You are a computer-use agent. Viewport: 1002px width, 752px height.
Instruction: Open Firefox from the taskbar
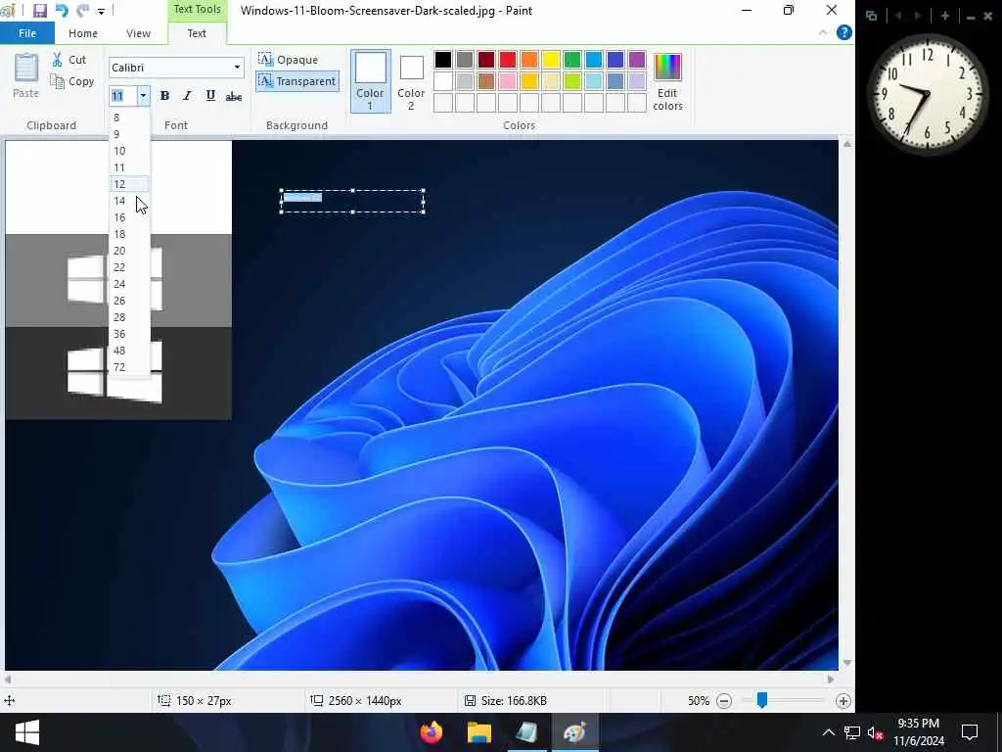point(432,732)
